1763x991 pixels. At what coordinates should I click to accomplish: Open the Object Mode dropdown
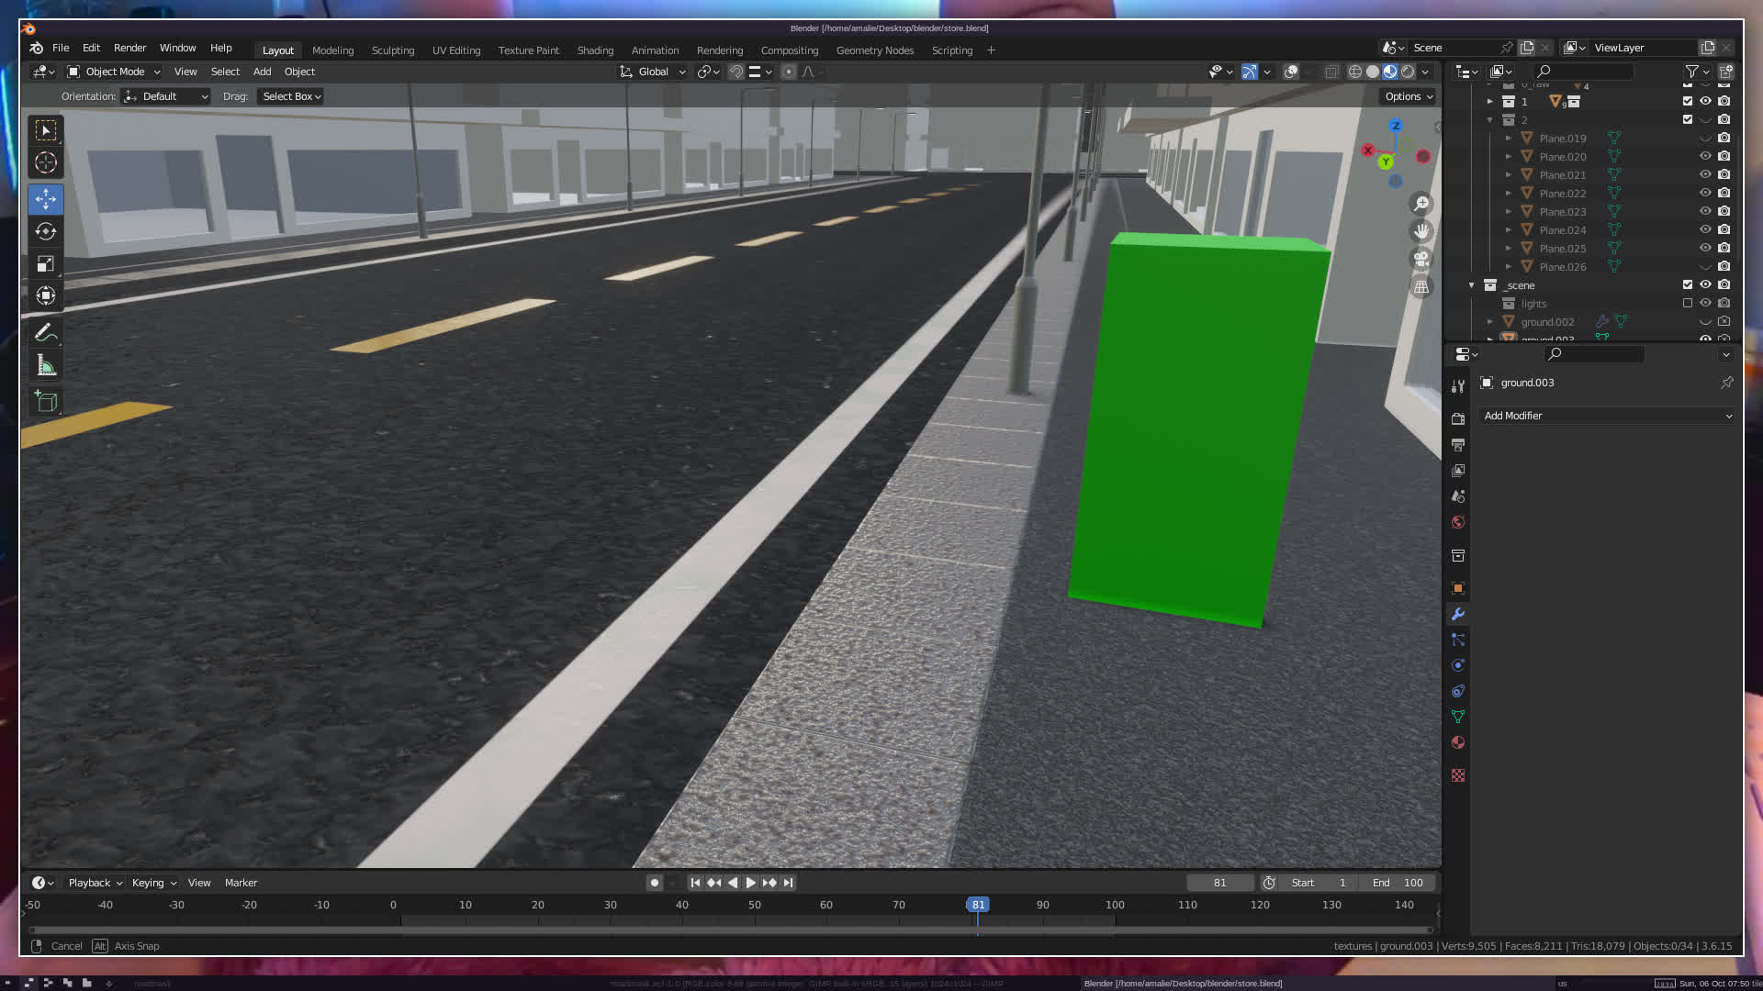pyautogui.click(x=115, y=72)
